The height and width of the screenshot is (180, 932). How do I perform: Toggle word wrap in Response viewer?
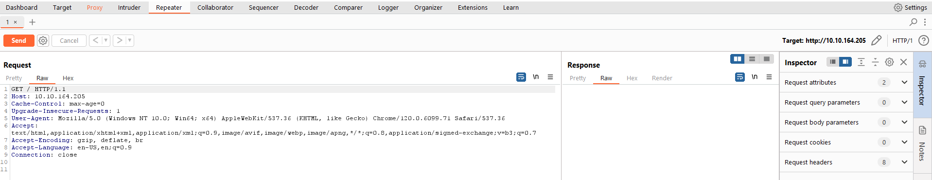739,77
